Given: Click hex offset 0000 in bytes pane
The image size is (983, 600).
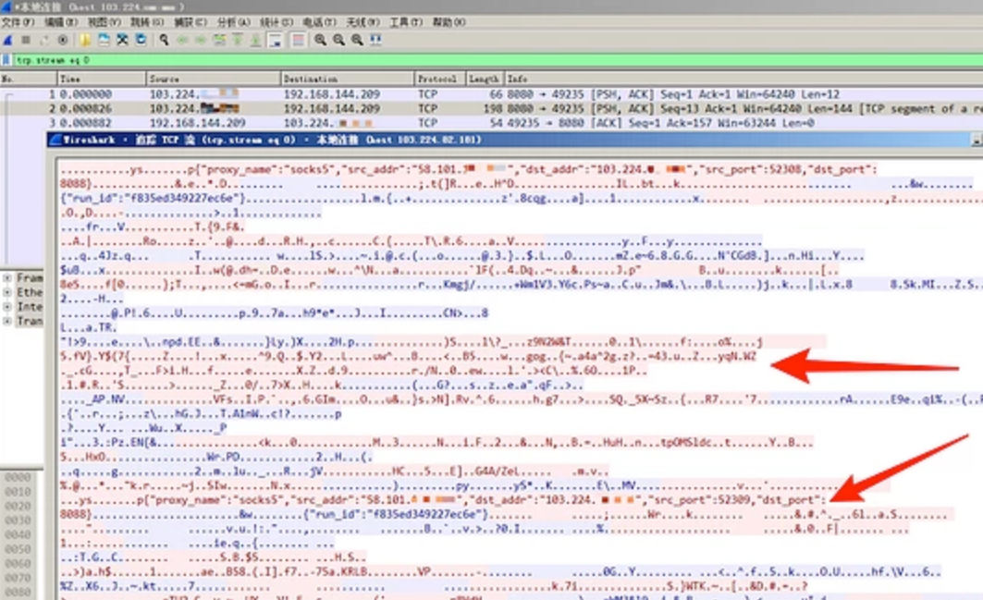Looking at the screenshot, I should (18, 477).
